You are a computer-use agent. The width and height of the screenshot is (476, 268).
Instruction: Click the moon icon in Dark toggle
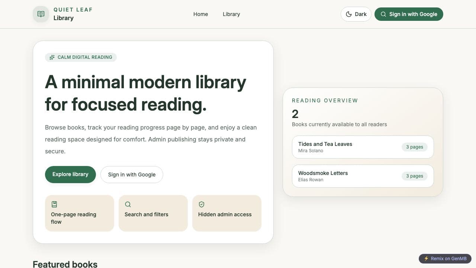click(349, 14)
